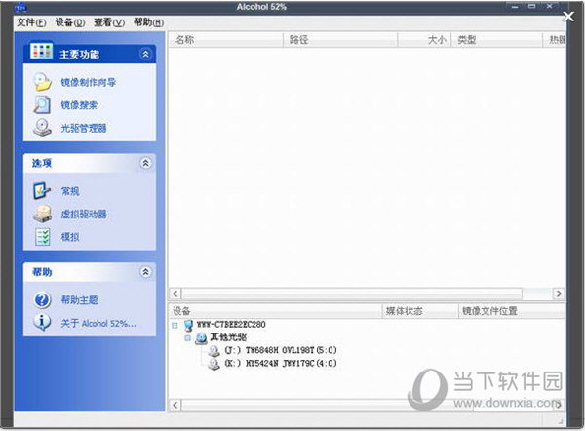Viewport: 585px width, 431px height.
Task: Click left arrow of device list scrollbar
Action: (x=175, y=405)
